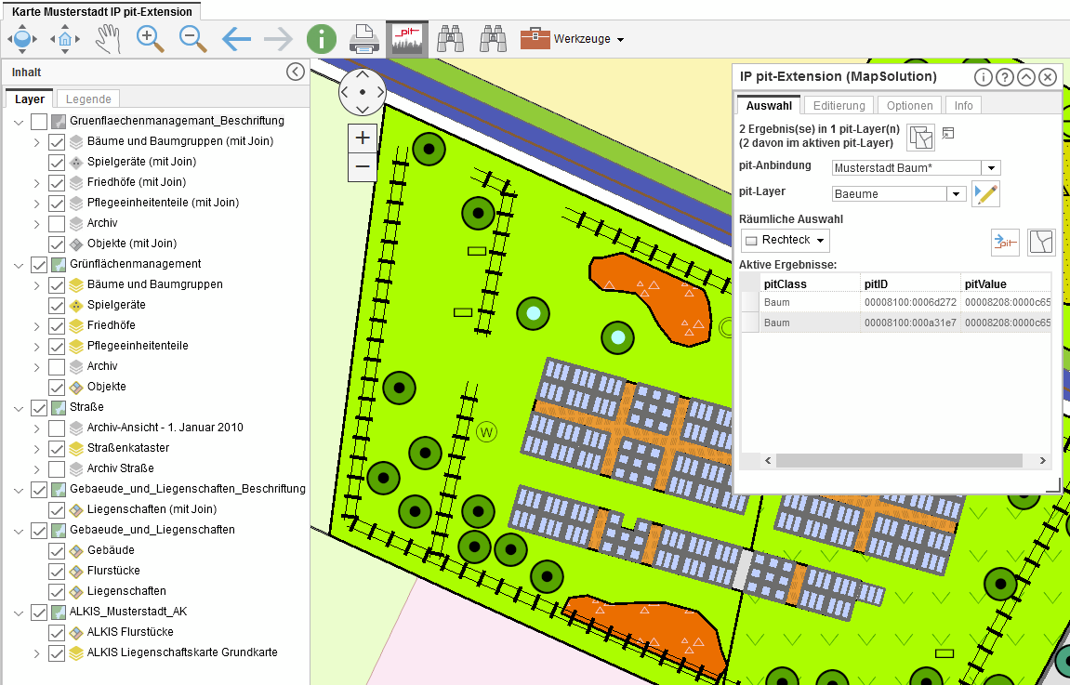Go back to previous map extent
1070x685 pixels.
point(236,39)
